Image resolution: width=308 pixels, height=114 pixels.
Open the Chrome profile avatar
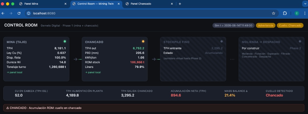297,13
